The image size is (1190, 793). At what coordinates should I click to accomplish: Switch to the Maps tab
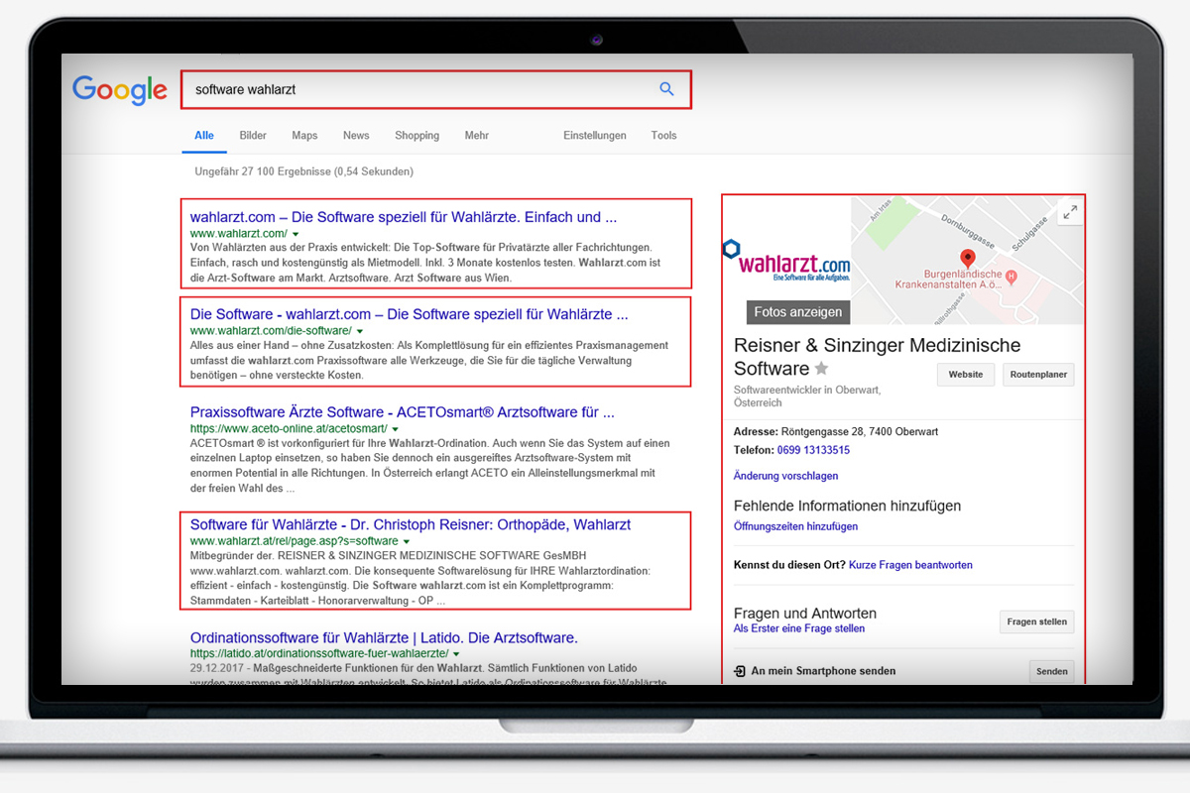pos(304,136)
